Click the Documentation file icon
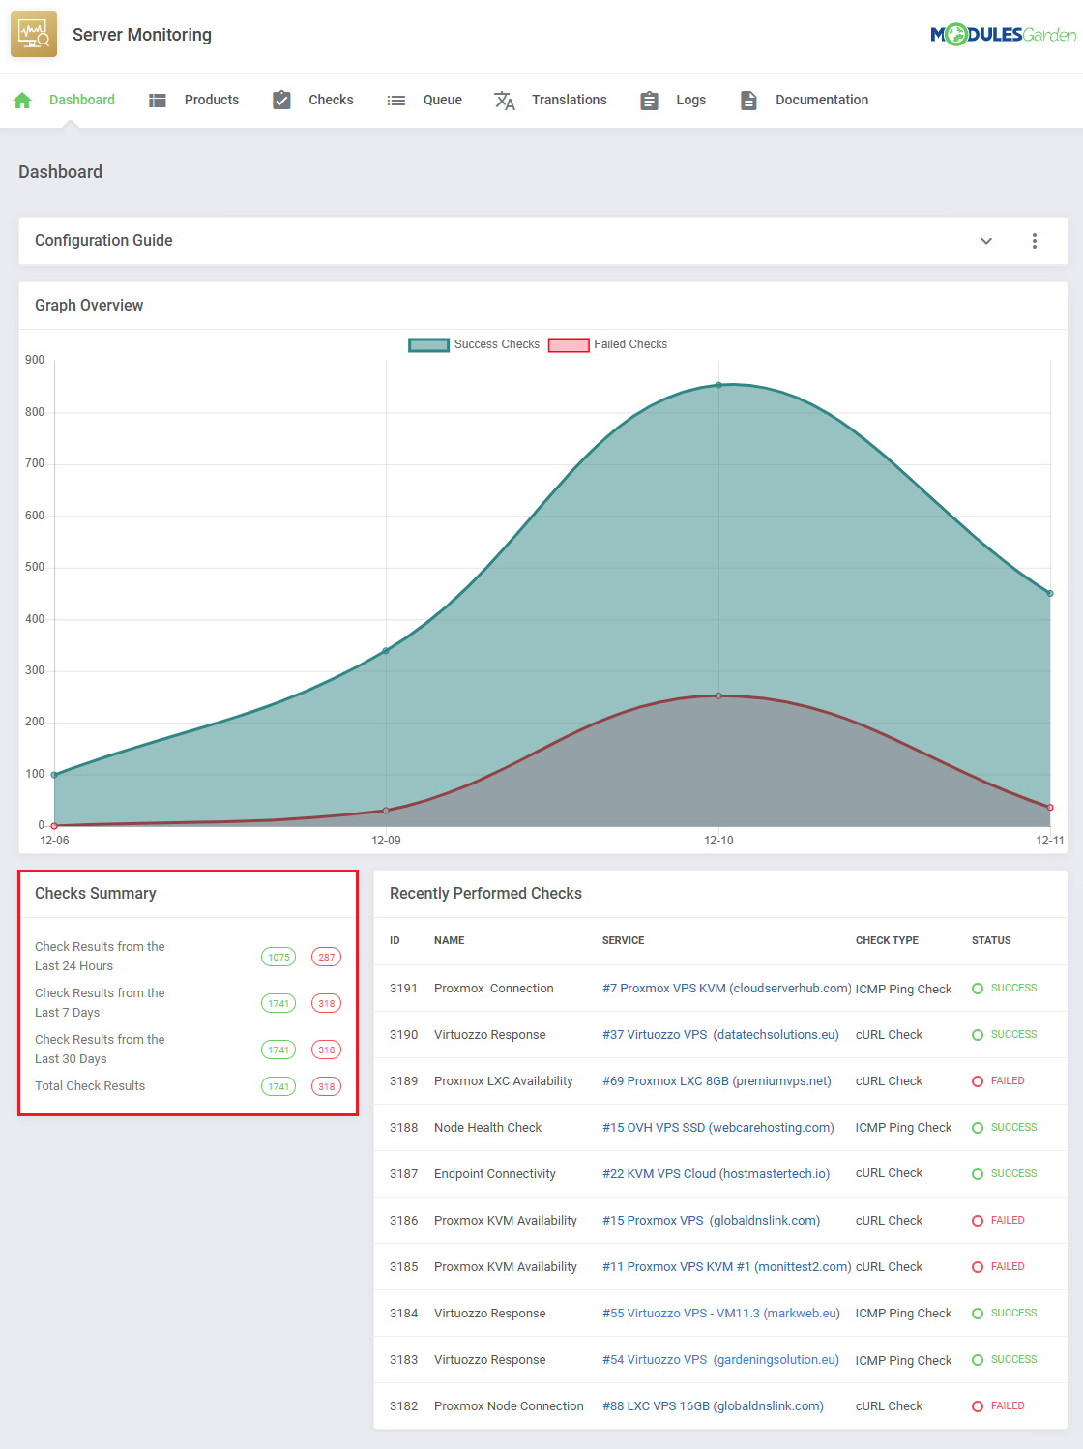Viewport: 1083px width, 1449px height. click(748, 101)
